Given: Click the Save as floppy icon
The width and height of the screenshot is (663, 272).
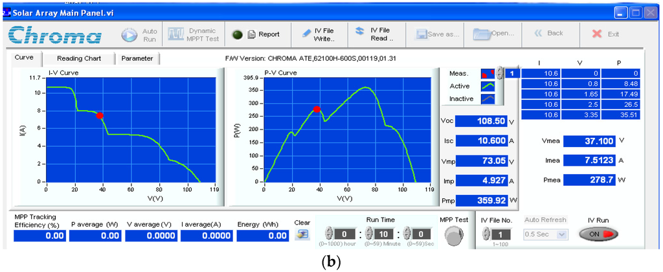Looking at the screenshot, I should pos(421,35).
